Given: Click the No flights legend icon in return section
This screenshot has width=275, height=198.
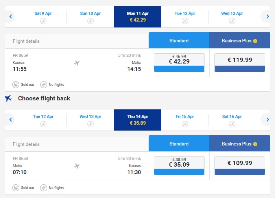Looking at the screenshot, I should [x=44, y=188].
